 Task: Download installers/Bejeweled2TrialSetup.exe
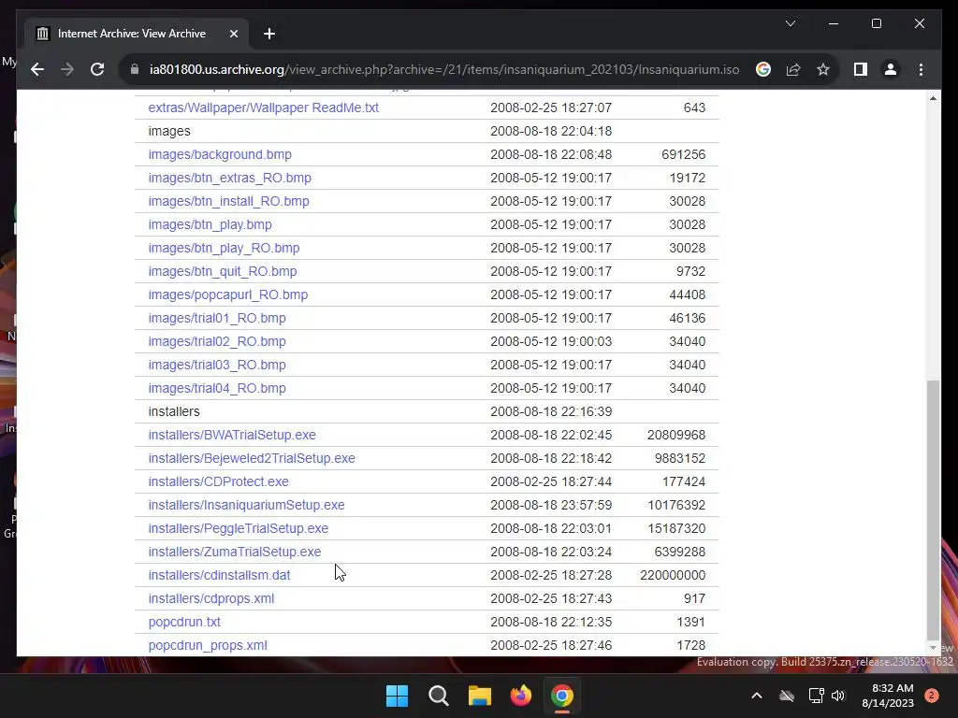pyautogui.click(x=252, y=458)
